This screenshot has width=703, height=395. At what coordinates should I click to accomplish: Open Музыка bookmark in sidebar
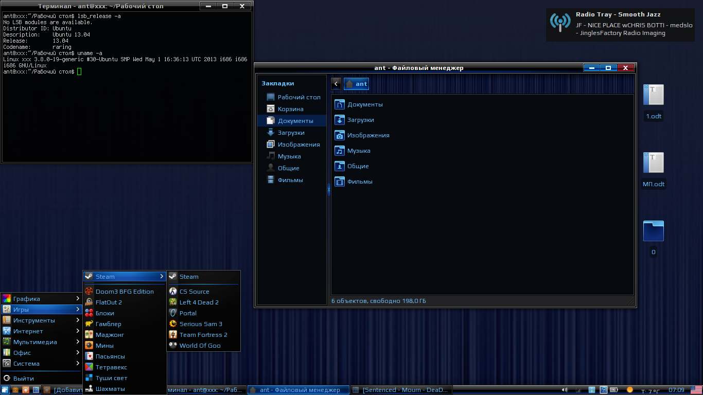[x=292, y=156]
